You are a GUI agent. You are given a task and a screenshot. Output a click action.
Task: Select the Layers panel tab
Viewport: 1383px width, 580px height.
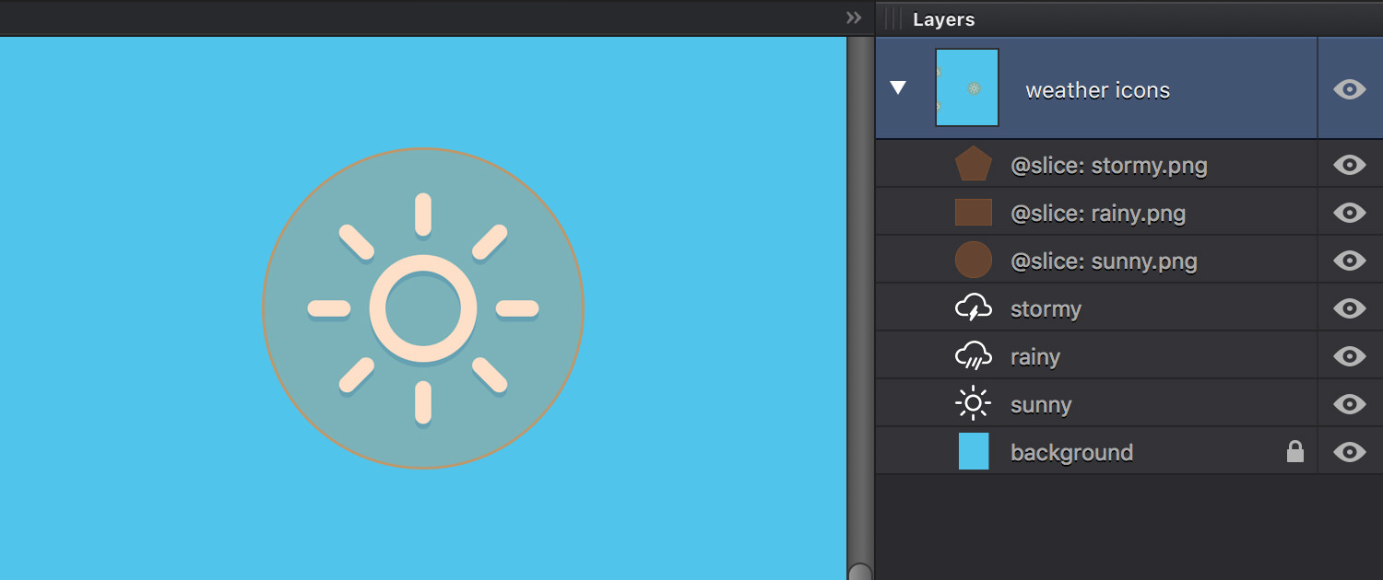click(943, 19)
